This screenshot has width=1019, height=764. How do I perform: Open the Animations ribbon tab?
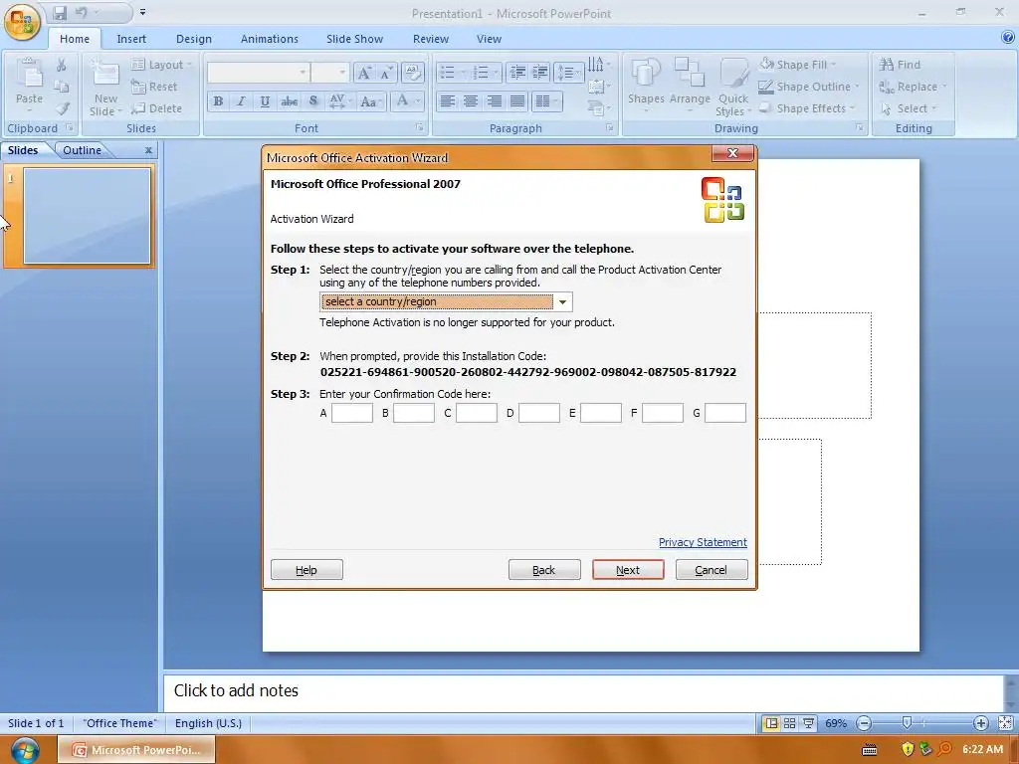tap(270, 39)
